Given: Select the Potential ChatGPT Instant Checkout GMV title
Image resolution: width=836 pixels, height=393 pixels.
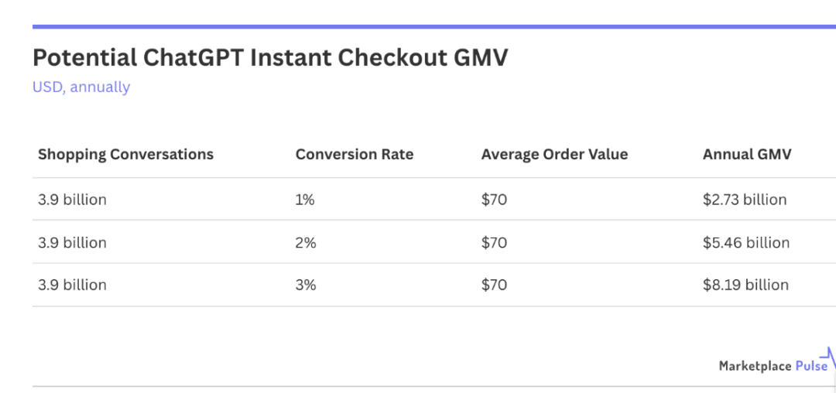Looking at the screenshot, I should (x=270, y=57).
